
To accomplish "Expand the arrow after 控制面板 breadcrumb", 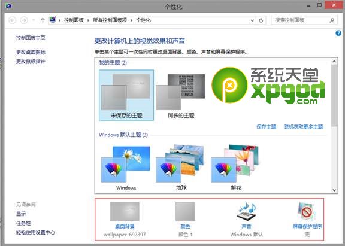I will (88, 20).
